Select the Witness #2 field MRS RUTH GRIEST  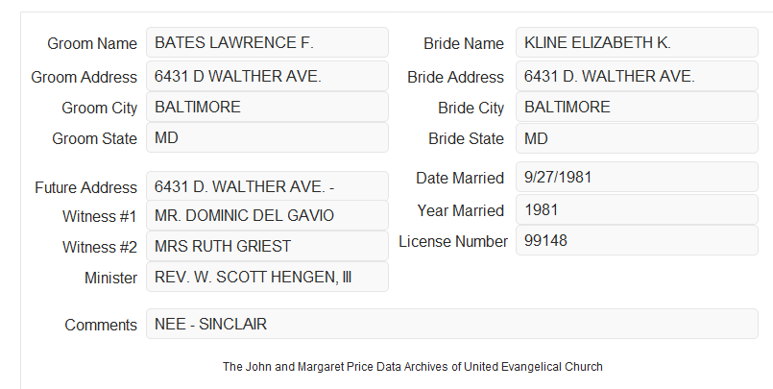pyautogui.click(x=267, y=246)
